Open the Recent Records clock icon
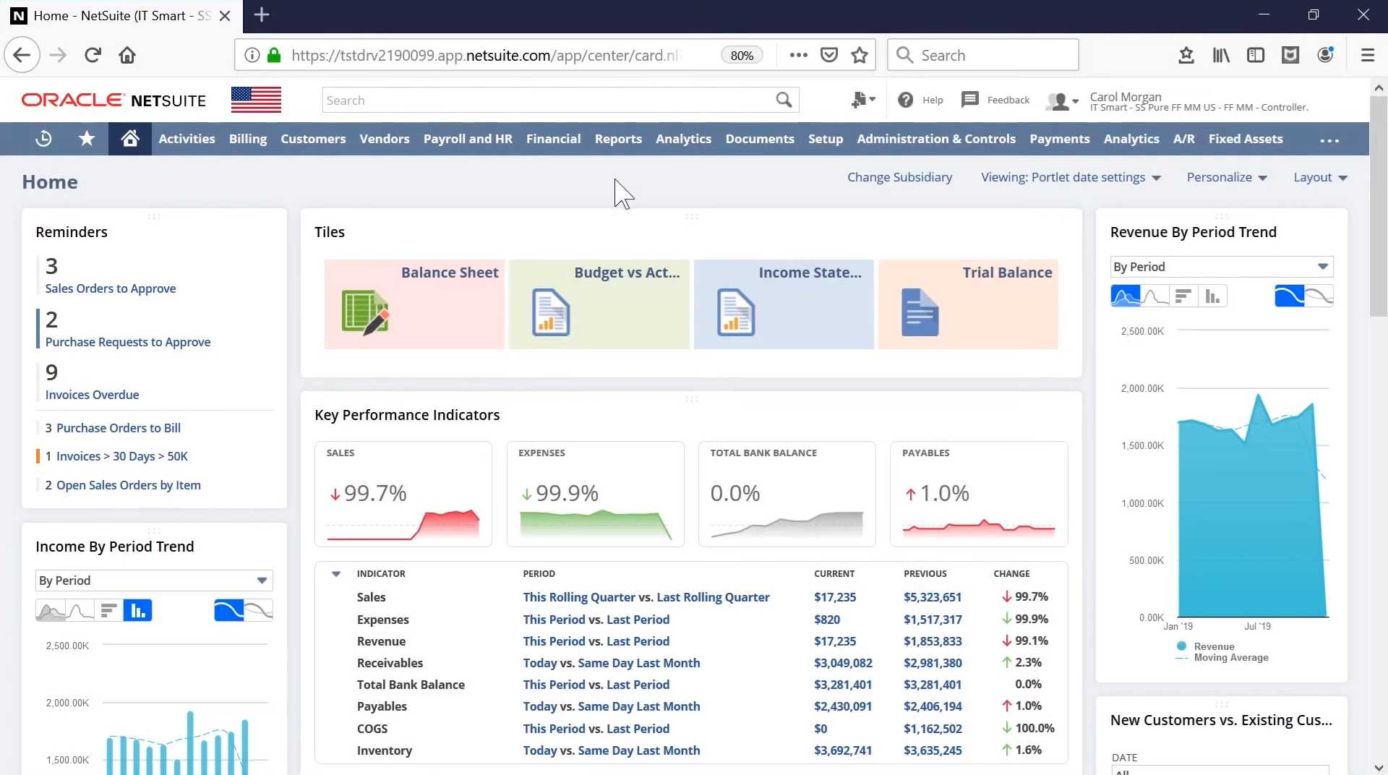This screenshot has height=775, width=1388. 43,139
